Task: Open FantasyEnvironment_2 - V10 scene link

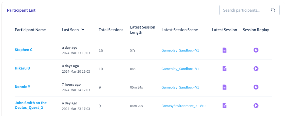Action: 184,106
